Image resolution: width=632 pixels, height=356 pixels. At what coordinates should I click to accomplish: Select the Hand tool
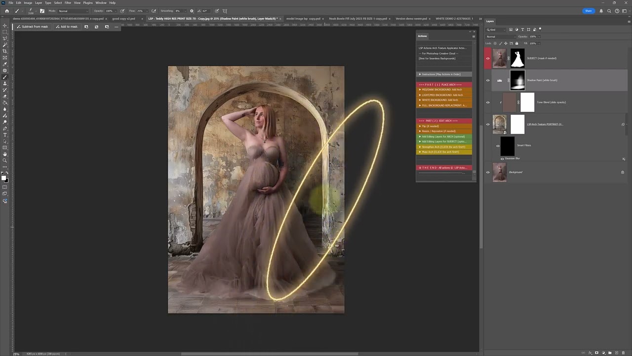coord(5,154)
